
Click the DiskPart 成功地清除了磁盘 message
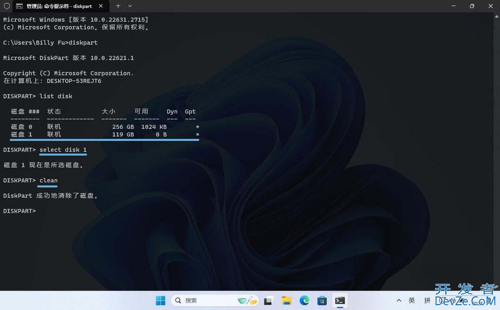click(x=52, y=196)
